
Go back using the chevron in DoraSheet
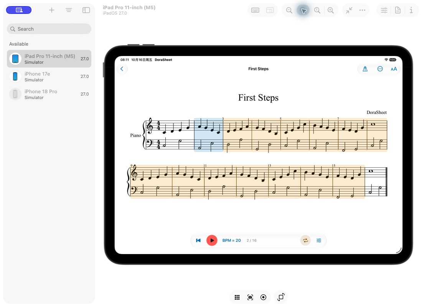(x=122, y=69)
